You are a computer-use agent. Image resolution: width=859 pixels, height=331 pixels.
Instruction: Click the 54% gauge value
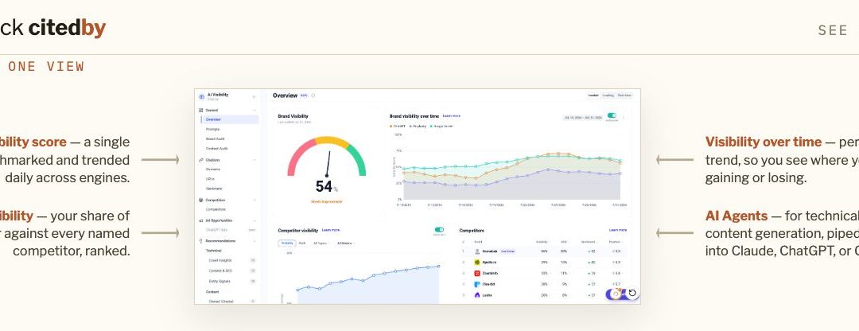tap(327, 186)
